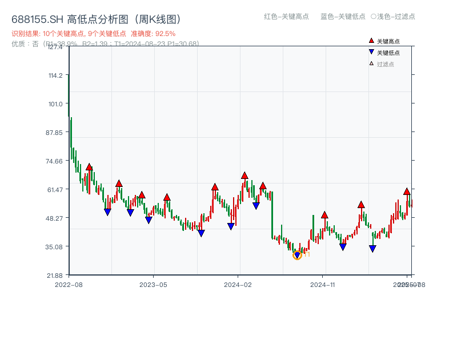Click the y-axis value 87.85

[54, 133]
